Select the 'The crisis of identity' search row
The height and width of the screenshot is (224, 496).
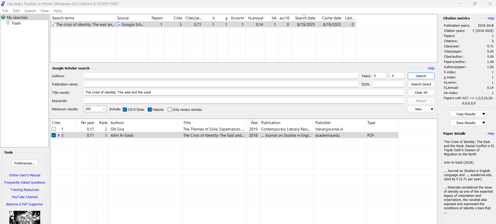[203, 24]
